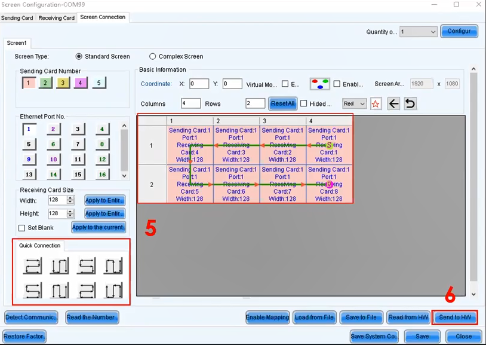The height and width of the screenshot is (345, 486).
Task: Click the left arrow icon in Basic Information
Action: pos(392,103)
